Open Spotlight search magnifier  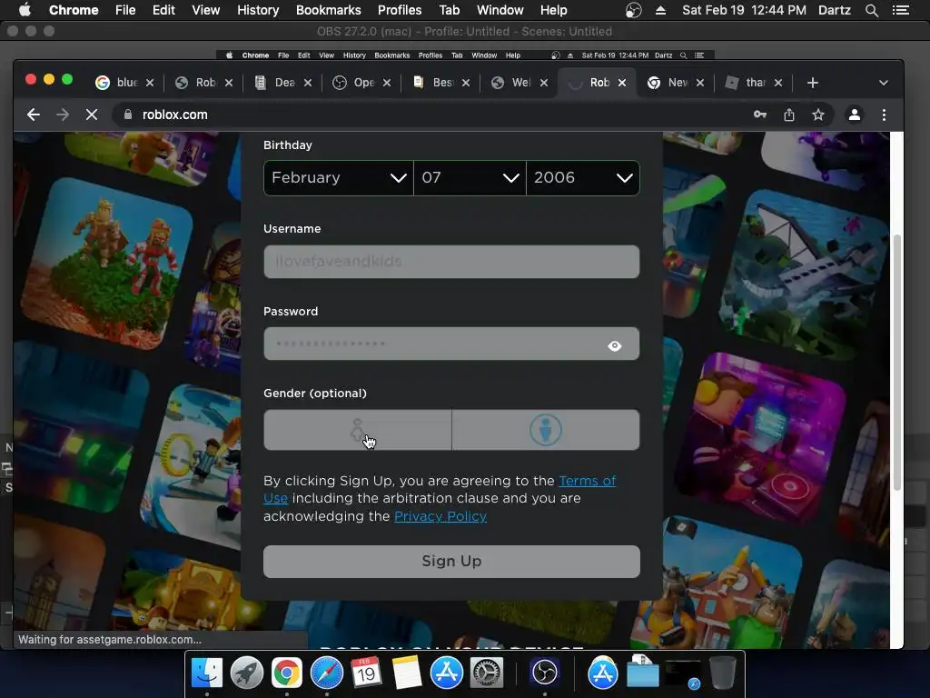click(871, 10)
